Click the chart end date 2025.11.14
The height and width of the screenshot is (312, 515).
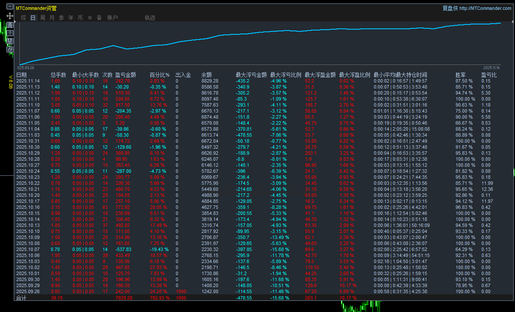click(491, 68)
